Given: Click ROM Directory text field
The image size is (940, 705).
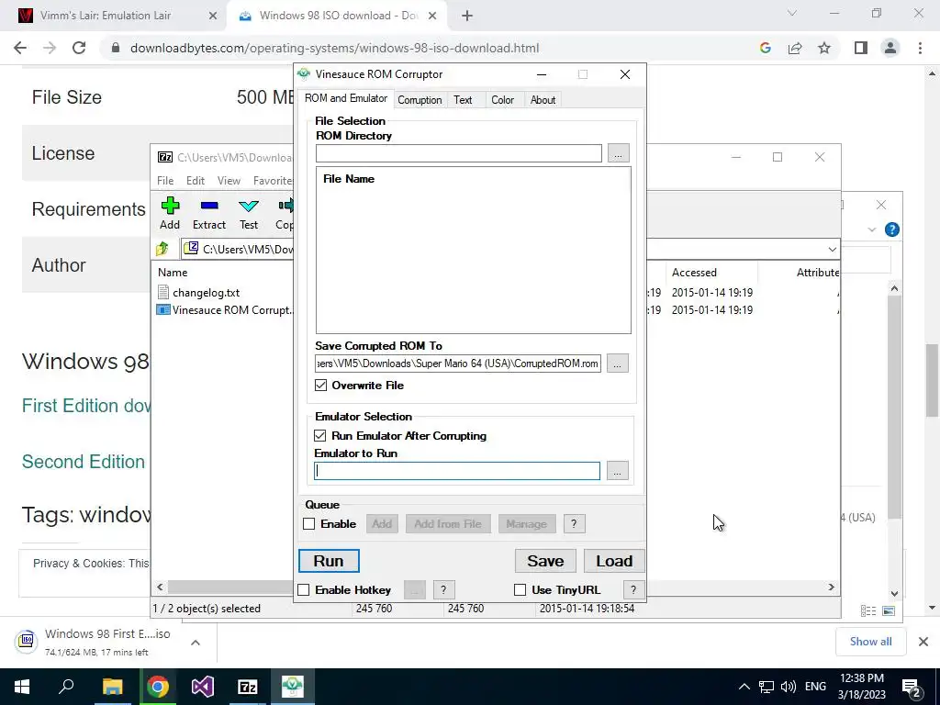Looking at the screenshot, I should click(459, 153).
